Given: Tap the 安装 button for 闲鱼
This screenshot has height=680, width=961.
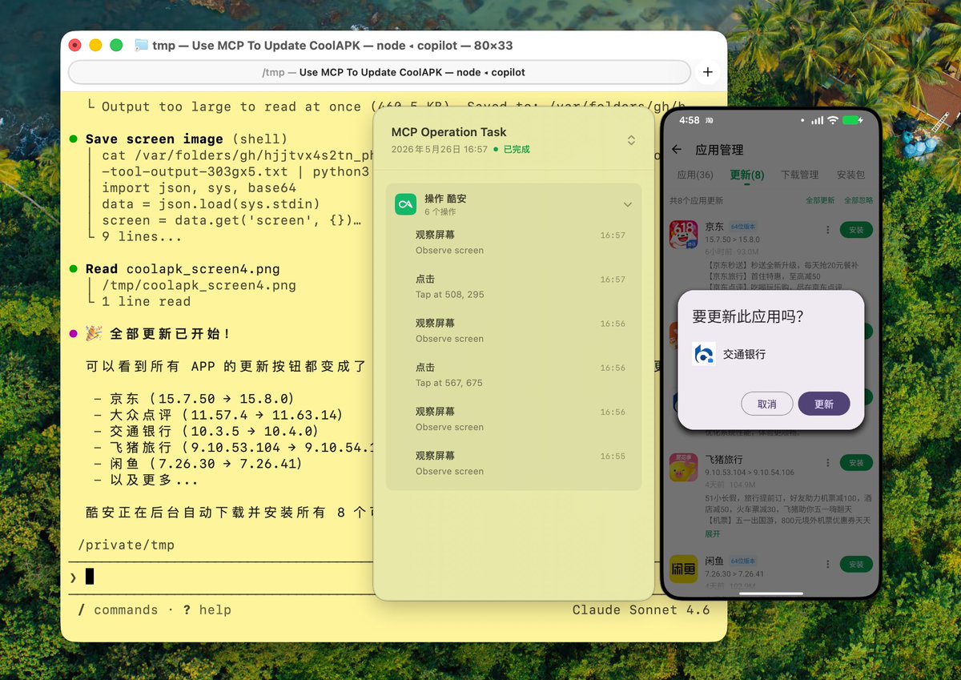Looking at the screenshot, I should coord(856,565).
